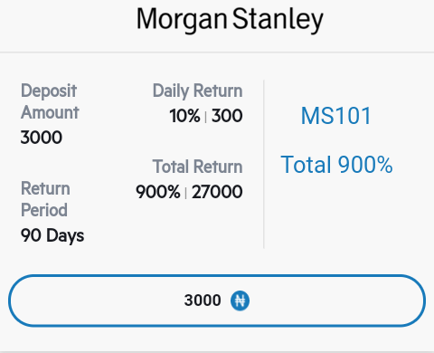Select the Return Period label

(45, 199)
